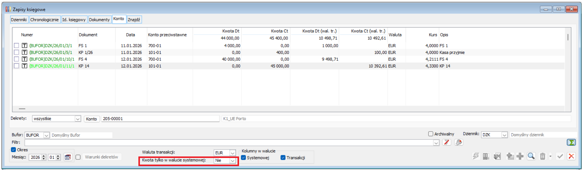Screen dimensions: 582x170
Task: Click the T icon for DZK/26/01/5/1
Action: click(x=24, y=52)
